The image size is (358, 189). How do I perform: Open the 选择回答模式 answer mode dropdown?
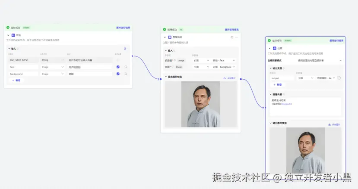pyautogui.click(x=320, y=60)
